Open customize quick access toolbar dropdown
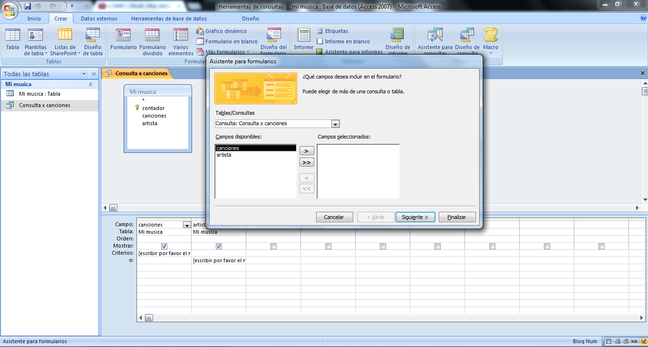The height and width of the screenshot is (347, 648). pyautogui.click(x=71, y=6)
